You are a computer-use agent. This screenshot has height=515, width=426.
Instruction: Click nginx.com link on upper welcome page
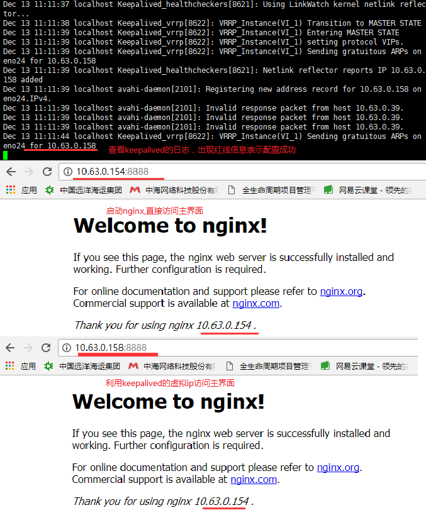tap(255, 304)
